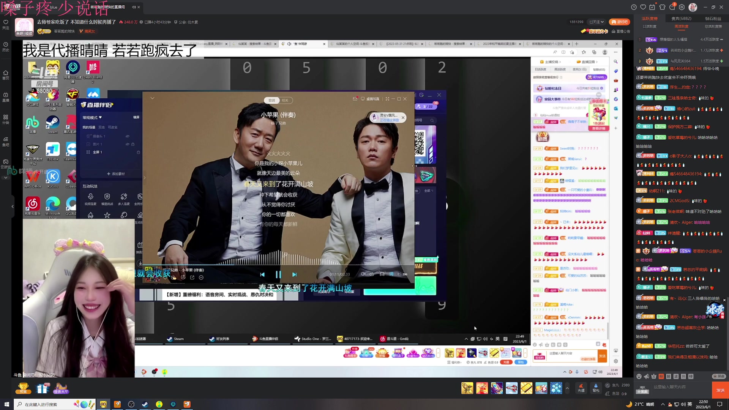Open the hexagon settings icon in title bar
The height and width of the screenshot is (410, 729).
(x=682, y=7)
